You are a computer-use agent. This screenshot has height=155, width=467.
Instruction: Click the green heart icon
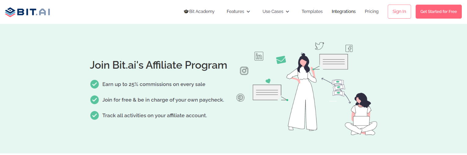pyautogui.click(x=268, y=81)
